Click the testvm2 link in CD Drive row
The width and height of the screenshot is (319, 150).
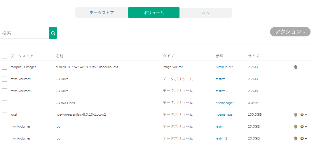pos(221,91)
